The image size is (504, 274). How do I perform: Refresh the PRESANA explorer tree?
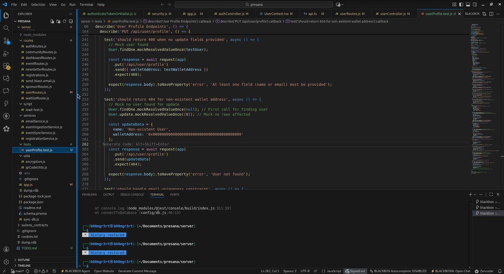64,21
